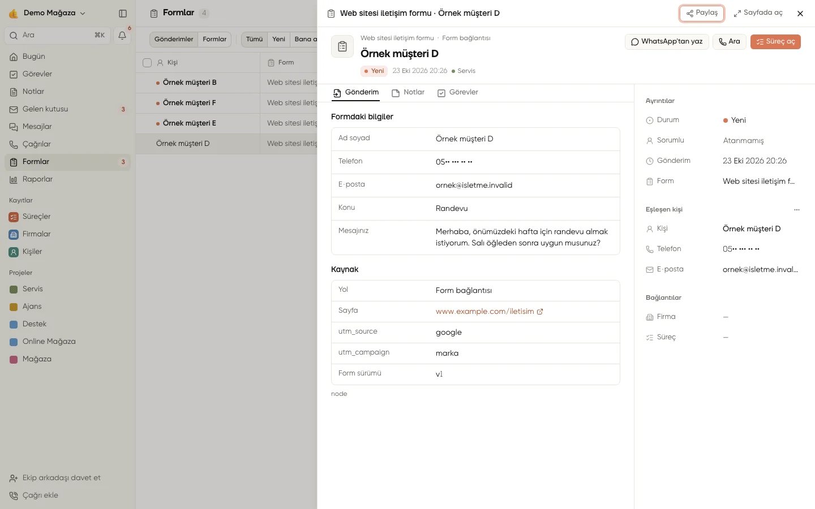Viewport: 815px width, 509px height.
Task: Open Örnek müşteri F row
Action: click(226, 103)
